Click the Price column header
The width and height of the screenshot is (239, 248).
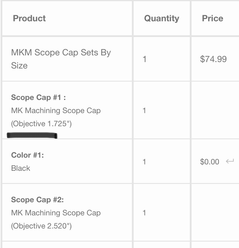point(213,18)
